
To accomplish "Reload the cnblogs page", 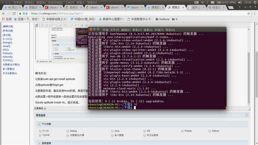I will [x=14, y=14].
